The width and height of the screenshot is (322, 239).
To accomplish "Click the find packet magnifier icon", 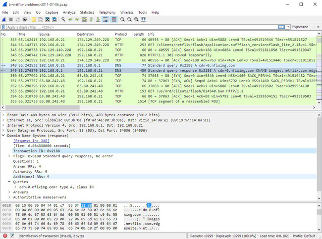I will (x=63, y=19).
